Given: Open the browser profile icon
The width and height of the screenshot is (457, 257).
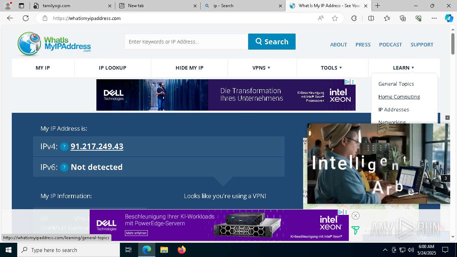Looking at the screenshot, I should (x=8, y=5).
